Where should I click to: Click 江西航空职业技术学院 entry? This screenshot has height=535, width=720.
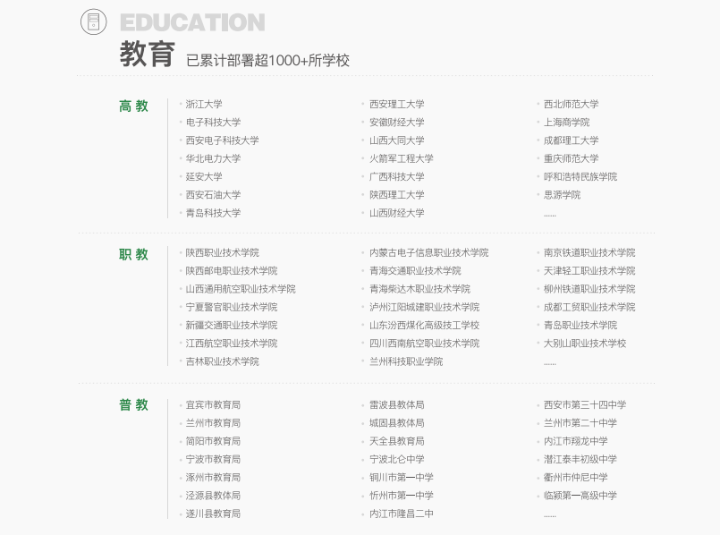(x=232, y=344)
